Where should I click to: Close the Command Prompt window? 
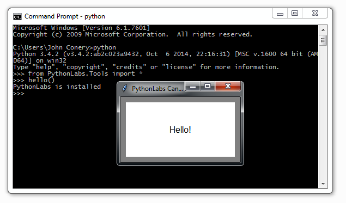315,14
